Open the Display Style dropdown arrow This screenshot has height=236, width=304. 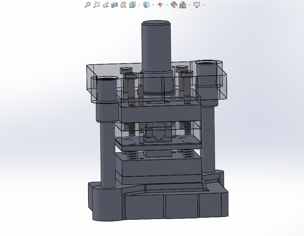[x=153, y=5]
